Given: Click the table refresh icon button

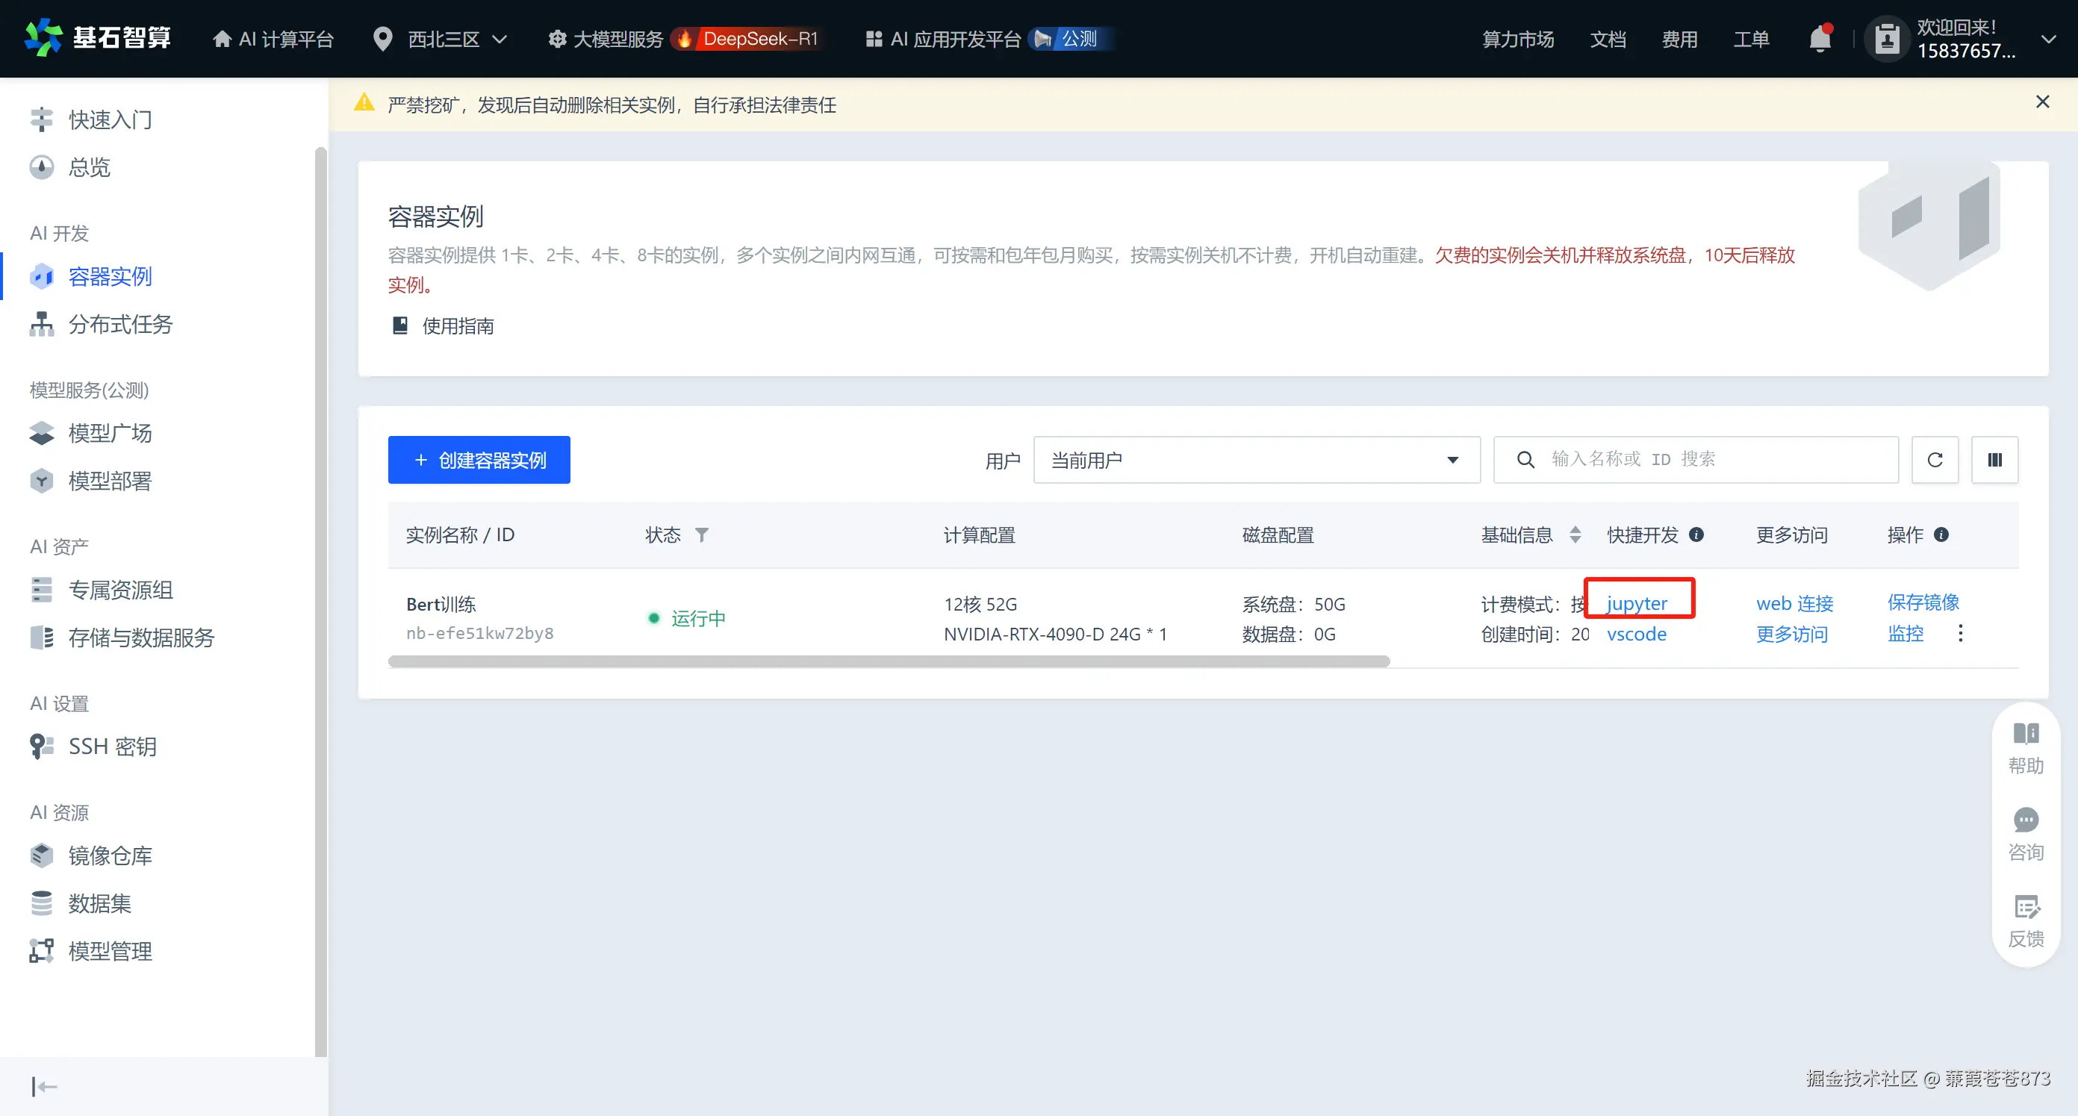Looking at the screenshot, I should [x=1935, y=460].
